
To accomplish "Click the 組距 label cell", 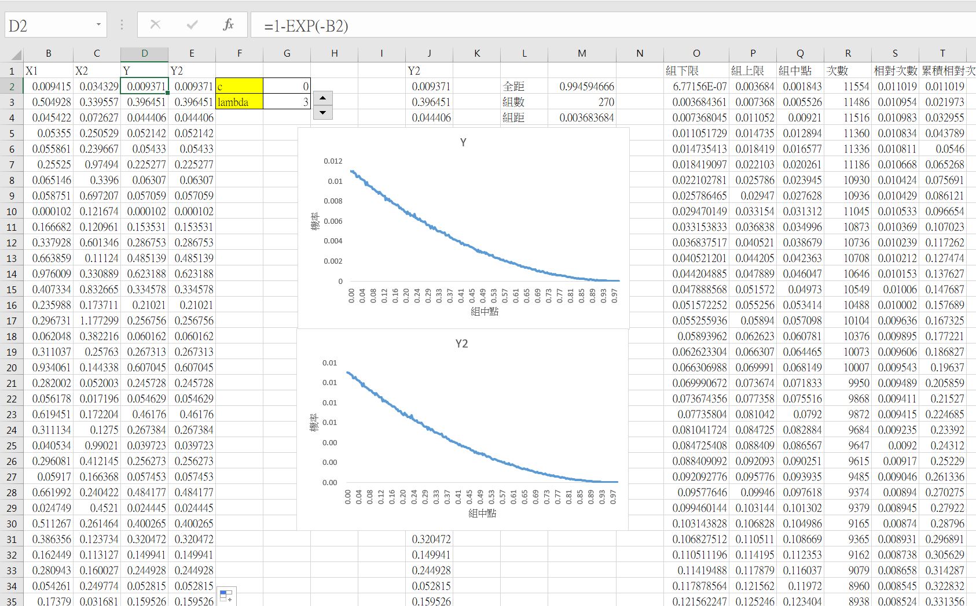I will click(x=524, y=117).
